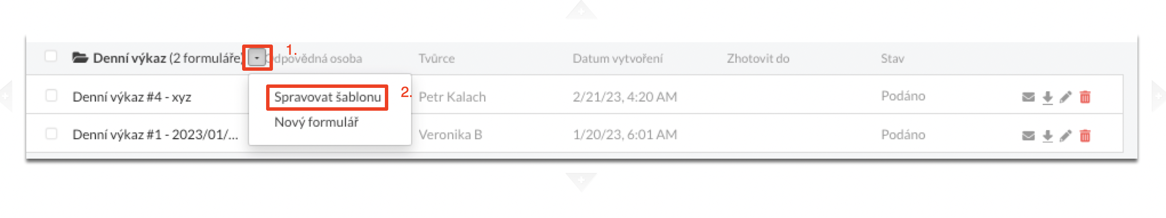Delete Denní výkaz #1 via red trash

tap(1085, 136)
